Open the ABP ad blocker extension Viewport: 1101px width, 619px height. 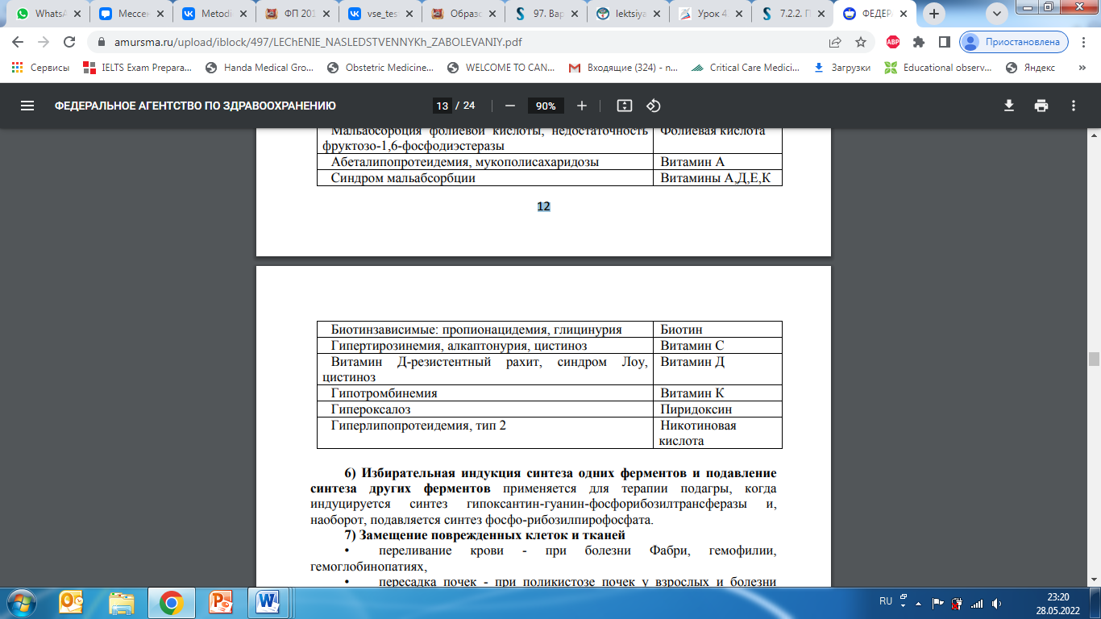tap(893, 42)
